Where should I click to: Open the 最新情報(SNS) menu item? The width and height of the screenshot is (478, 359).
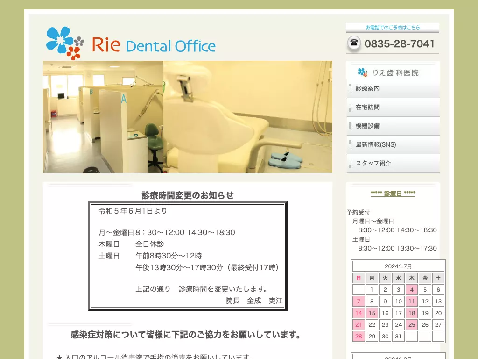coord(393,145)
